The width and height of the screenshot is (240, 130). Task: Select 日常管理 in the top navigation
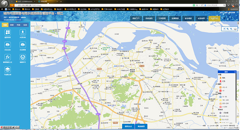coord(162,19)
